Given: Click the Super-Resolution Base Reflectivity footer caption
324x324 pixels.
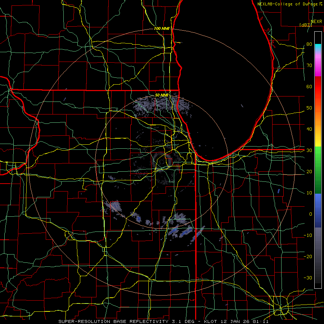Looking at the screenshot, I should click(x=163, y=321).
